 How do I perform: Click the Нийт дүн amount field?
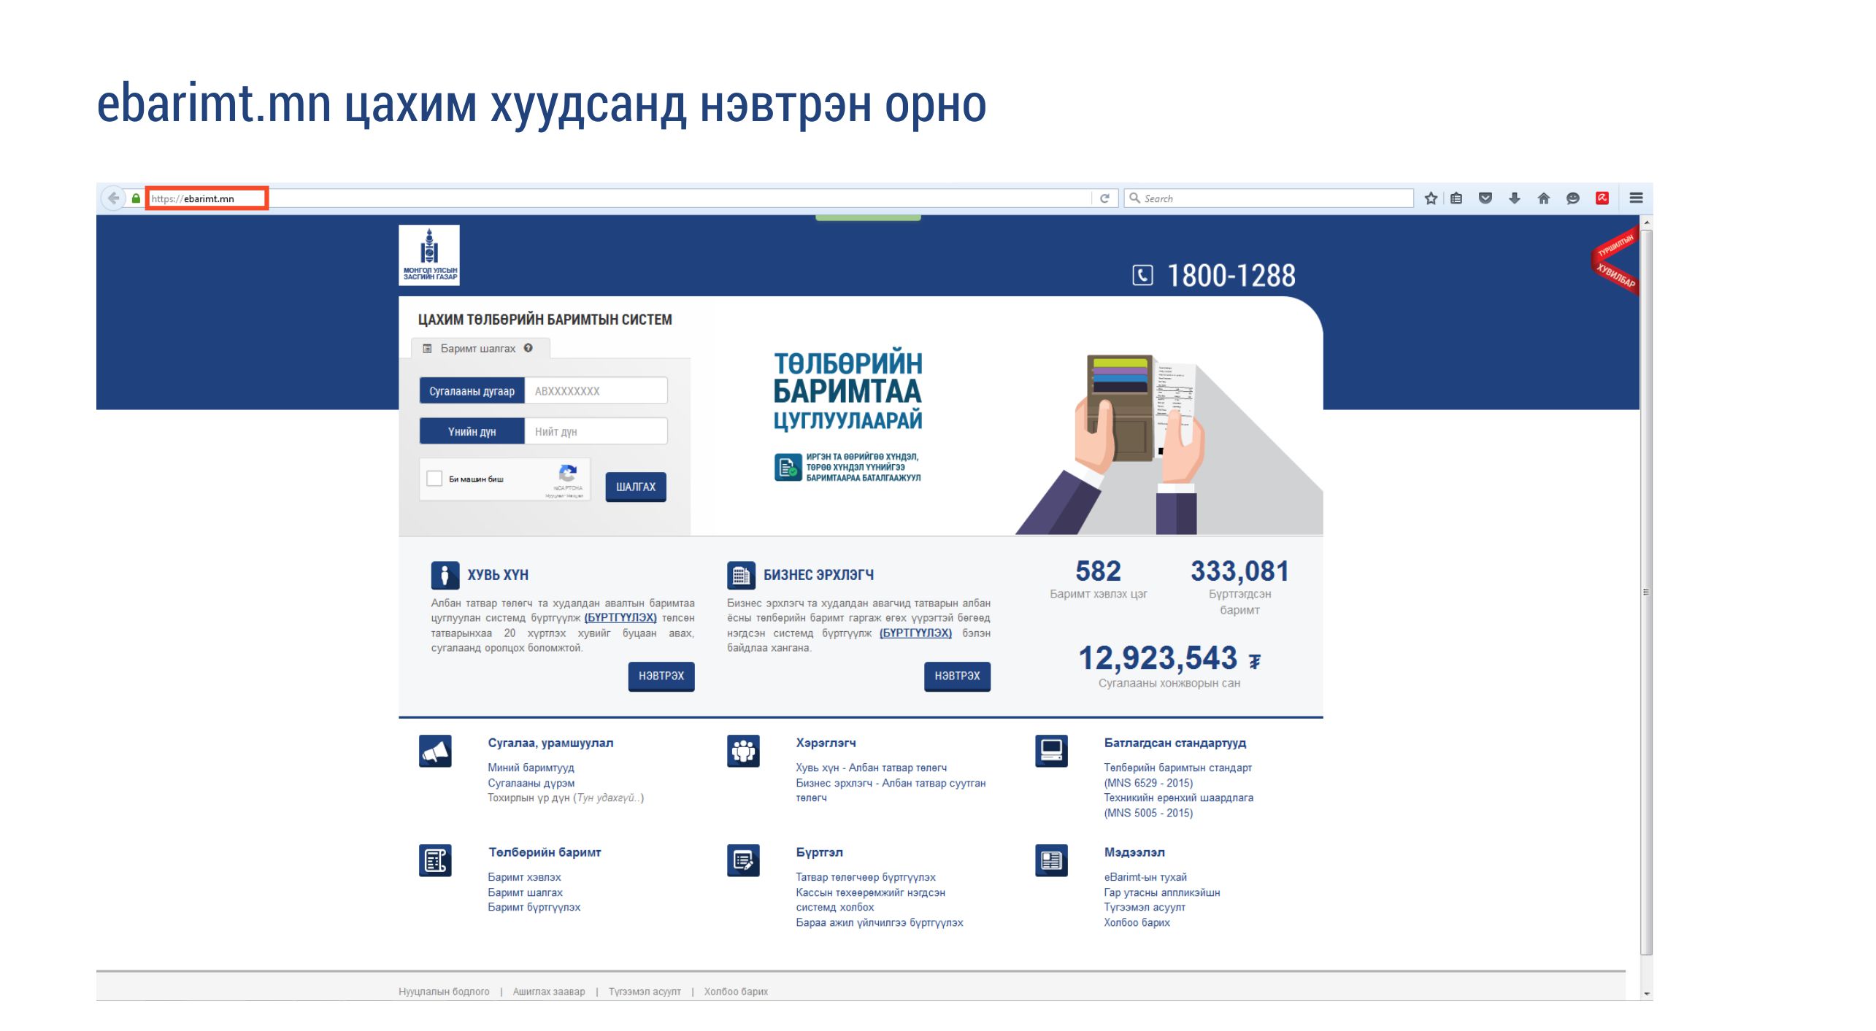click(596, 431)
